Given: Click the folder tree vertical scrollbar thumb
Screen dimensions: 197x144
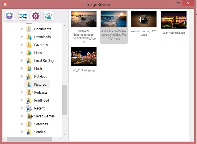Looking at the screenshot, I should click(x=65, y=100).
